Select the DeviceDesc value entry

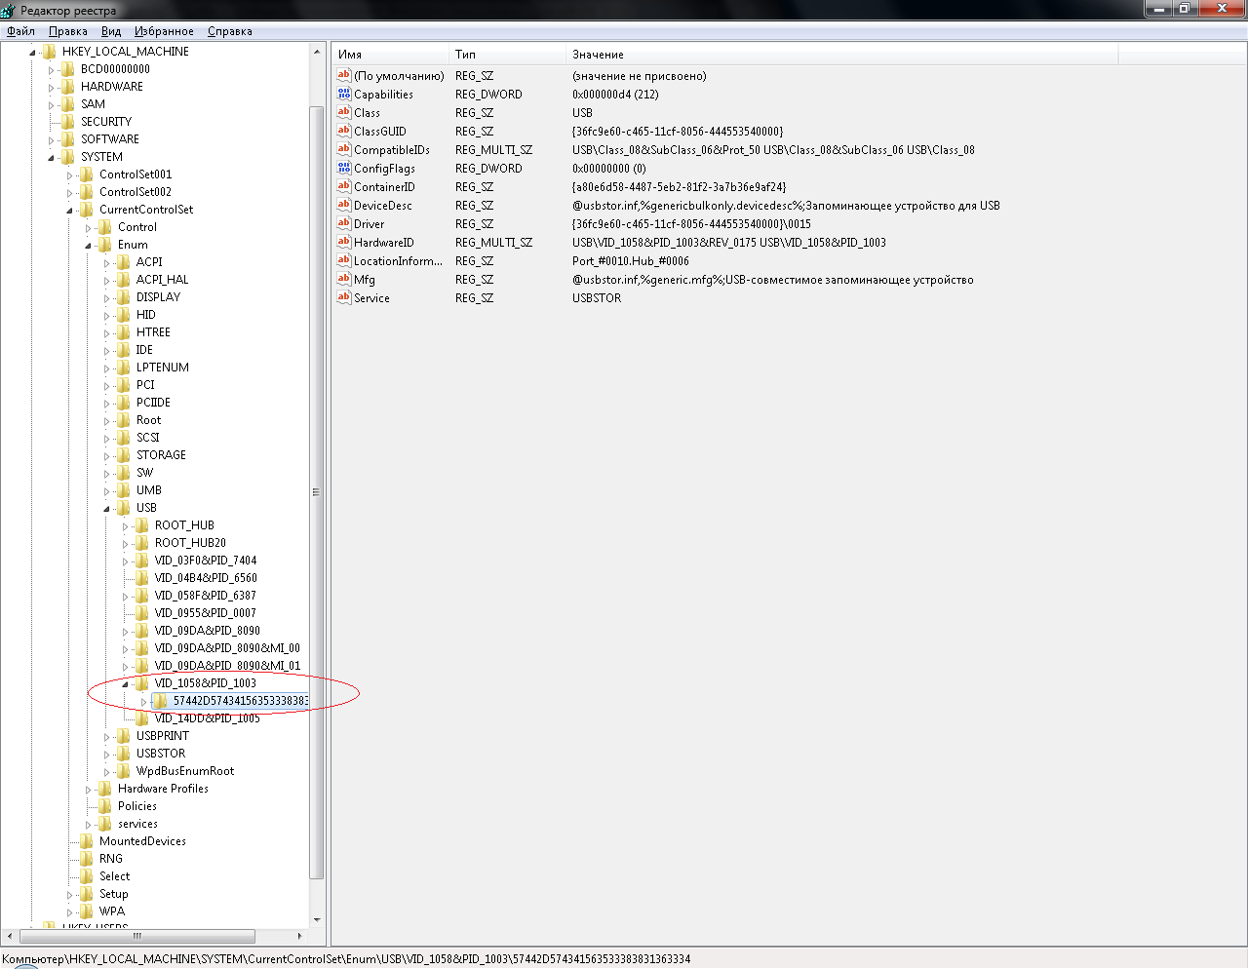click(x=382, y=206)
